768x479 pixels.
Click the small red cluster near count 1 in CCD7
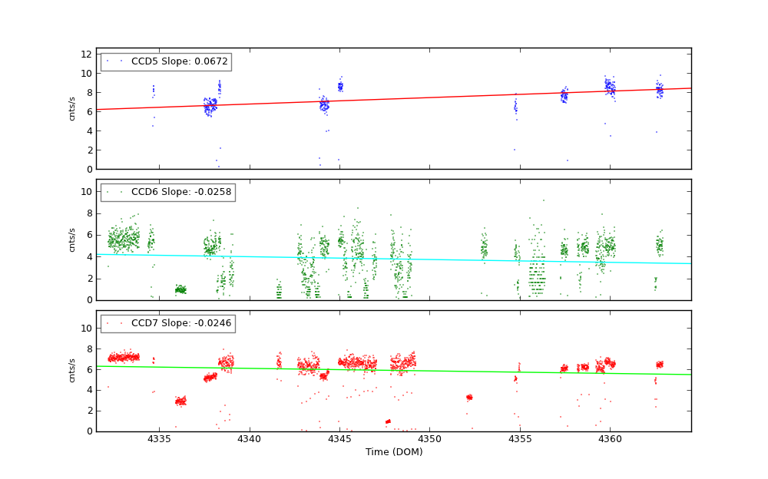coord(388,421)
